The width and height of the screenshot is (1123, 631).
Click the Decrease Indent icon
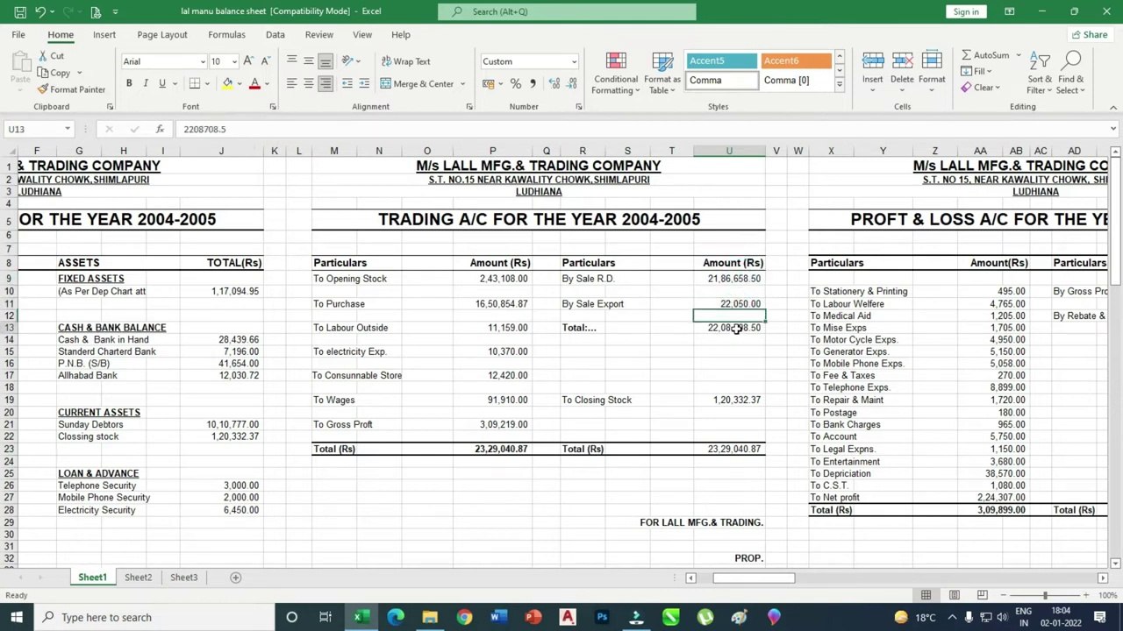click(x=347, y=83)
